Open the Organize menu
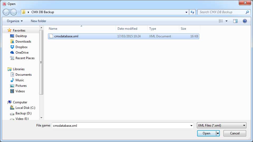 tap(15, 21)
